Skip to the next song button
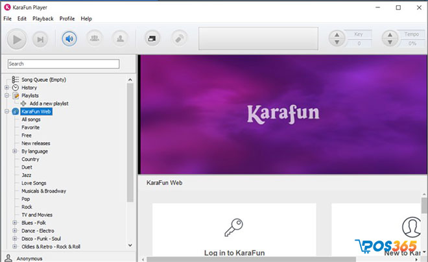This screenshot has height=262, width=428. [x=40, y=40]
